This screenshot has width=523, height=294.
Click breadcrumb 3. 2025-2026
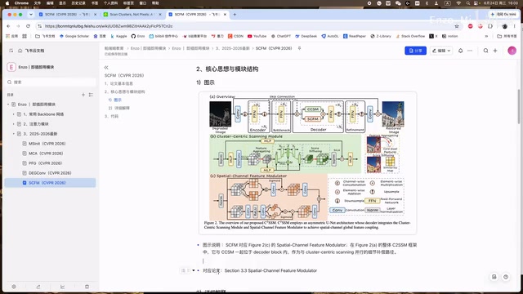pyautogui.click(x=232, y=48)
